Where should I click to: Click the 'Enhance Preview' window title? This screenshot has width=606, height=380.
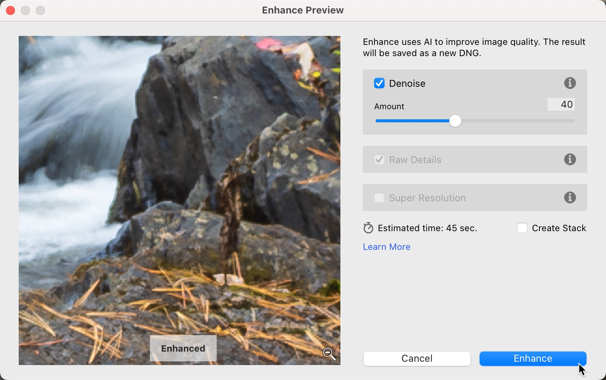[303, 10]
